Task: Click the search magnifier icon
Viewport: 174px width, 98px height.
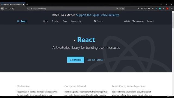Action: click(x=95, y=21)
